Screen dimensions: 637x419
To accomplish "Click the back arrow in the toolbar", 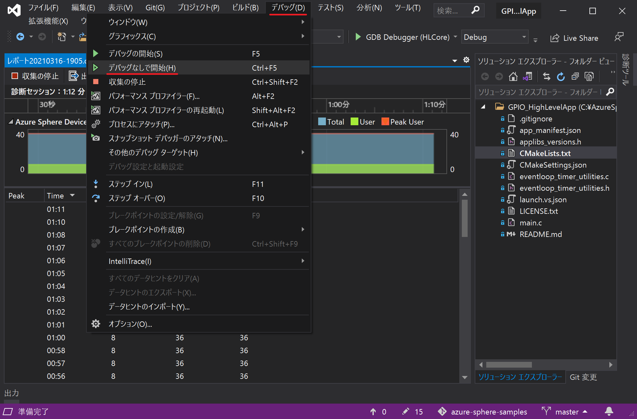I will pyautogui.click(x=20, y=37).
